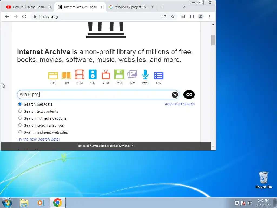The image size is (277, 208).
Task: Open the microphone icon labeled 242K
Action: pyautogui.click(x=145, y=74)
